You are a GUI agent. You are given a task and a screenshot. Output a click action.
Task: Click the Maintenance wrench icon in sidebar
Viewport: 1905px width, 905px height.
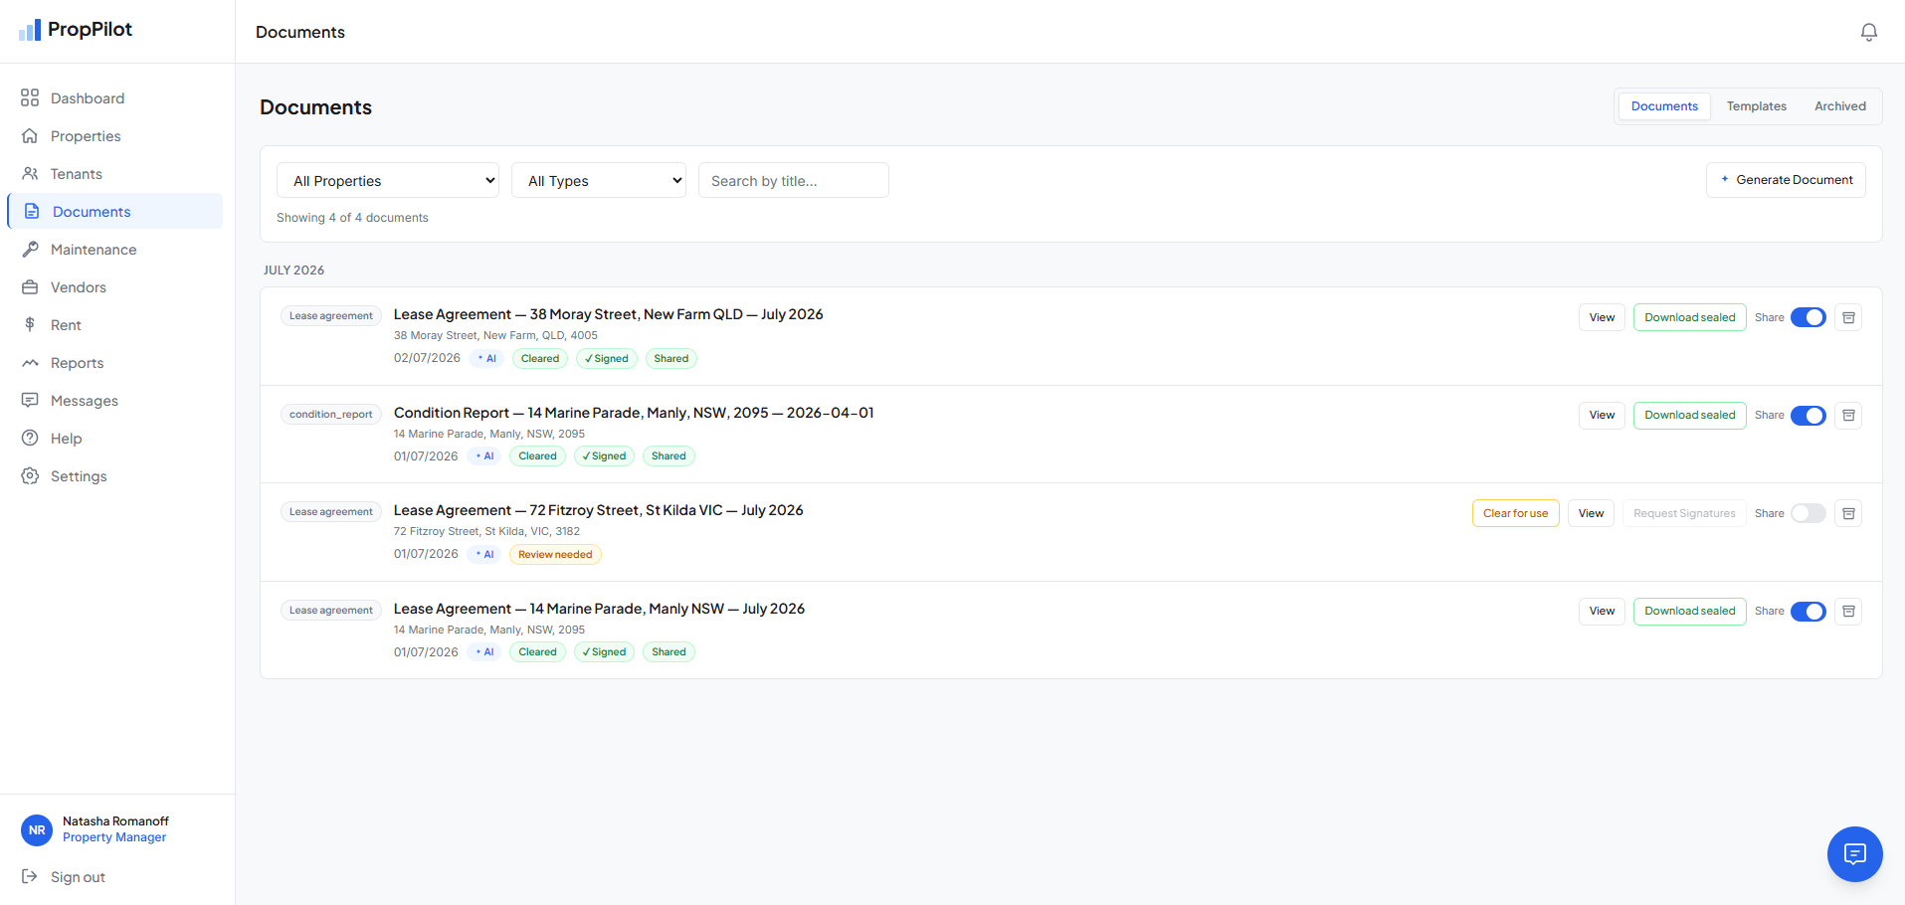pyautogui.click(x=30, y=250)
